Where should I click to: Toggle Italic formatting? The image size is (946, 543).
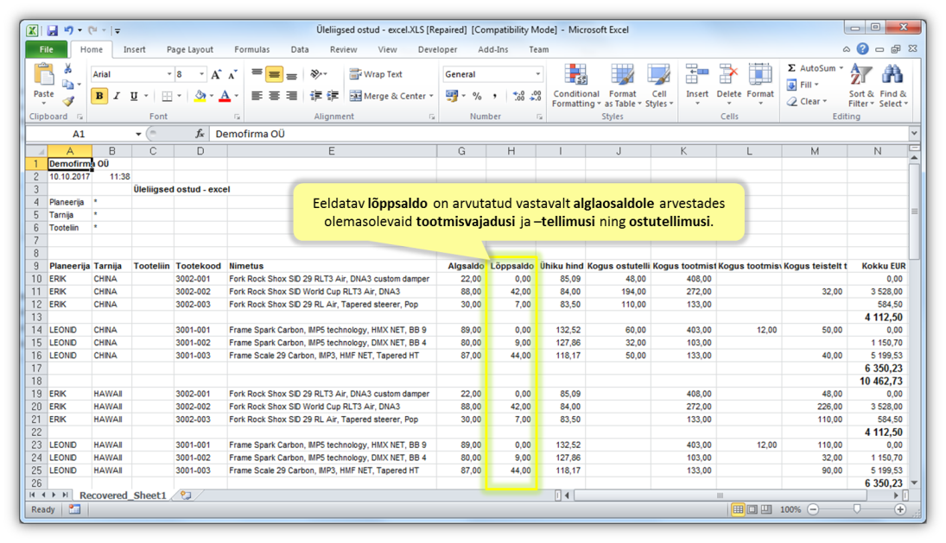point(117,96)
